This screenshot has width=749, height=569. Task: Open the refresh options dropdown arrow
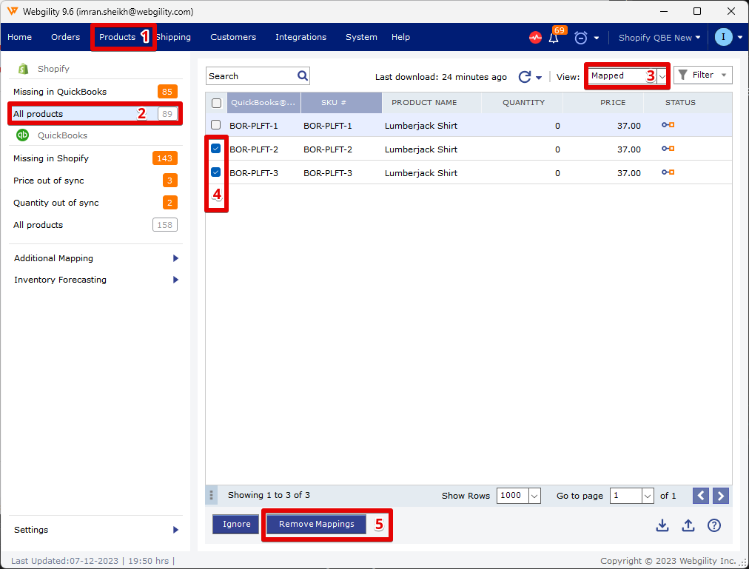[x=539, y=78]
